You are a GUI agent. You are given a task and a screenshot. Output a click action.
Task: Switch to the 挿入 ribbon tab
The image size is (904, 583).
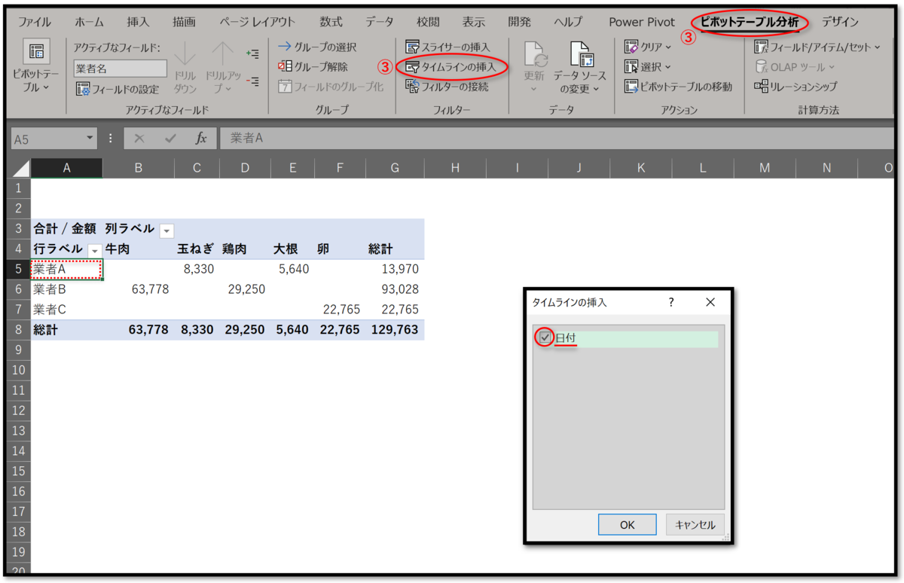(138, 22)
